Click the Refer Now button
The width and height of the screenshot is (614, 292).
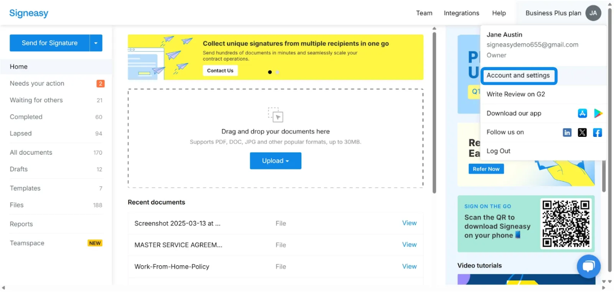coord(486,169)
